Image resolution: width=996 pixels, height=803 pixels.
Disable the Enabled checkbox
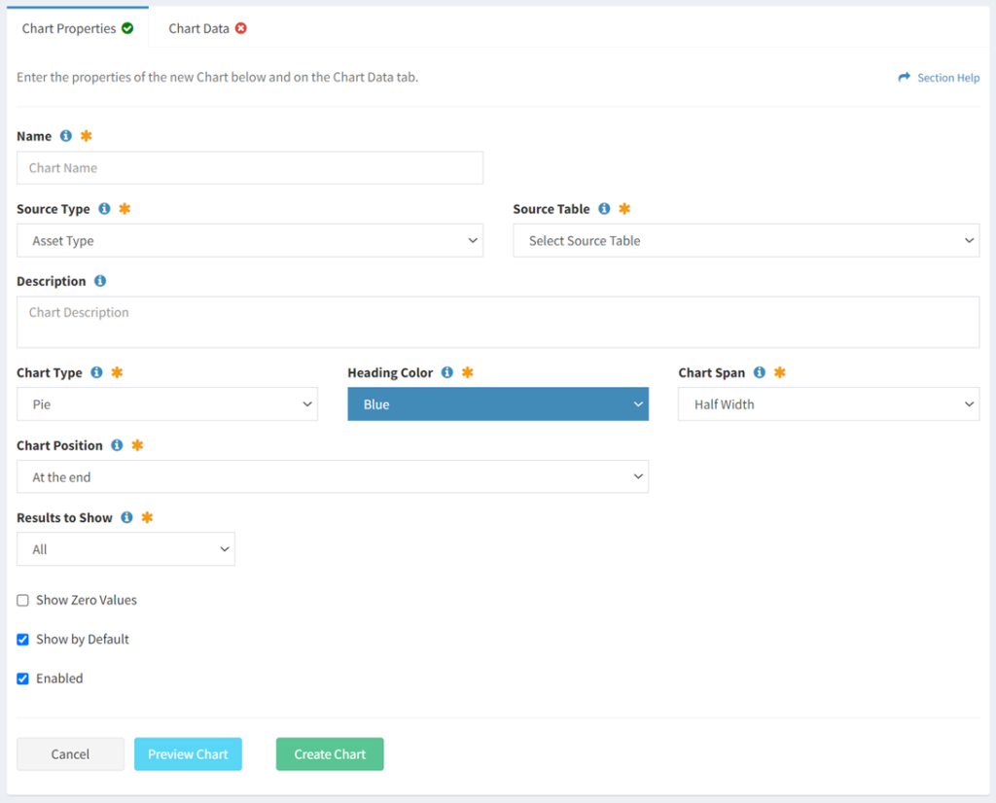pos(22,678)
